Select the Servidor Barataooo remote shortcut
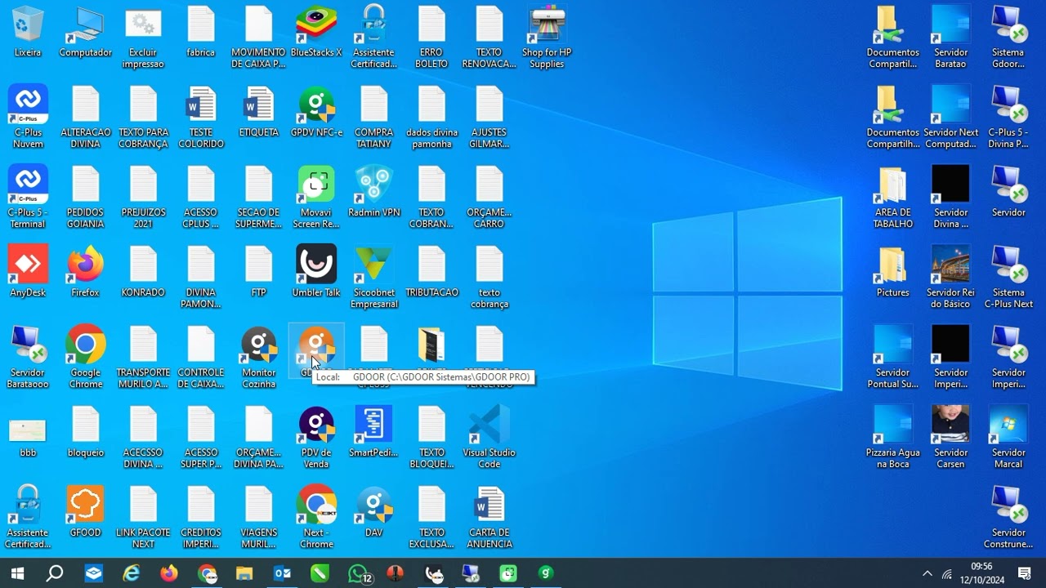Viewport: 1046px width, 588px height. [x=28, y=358]
